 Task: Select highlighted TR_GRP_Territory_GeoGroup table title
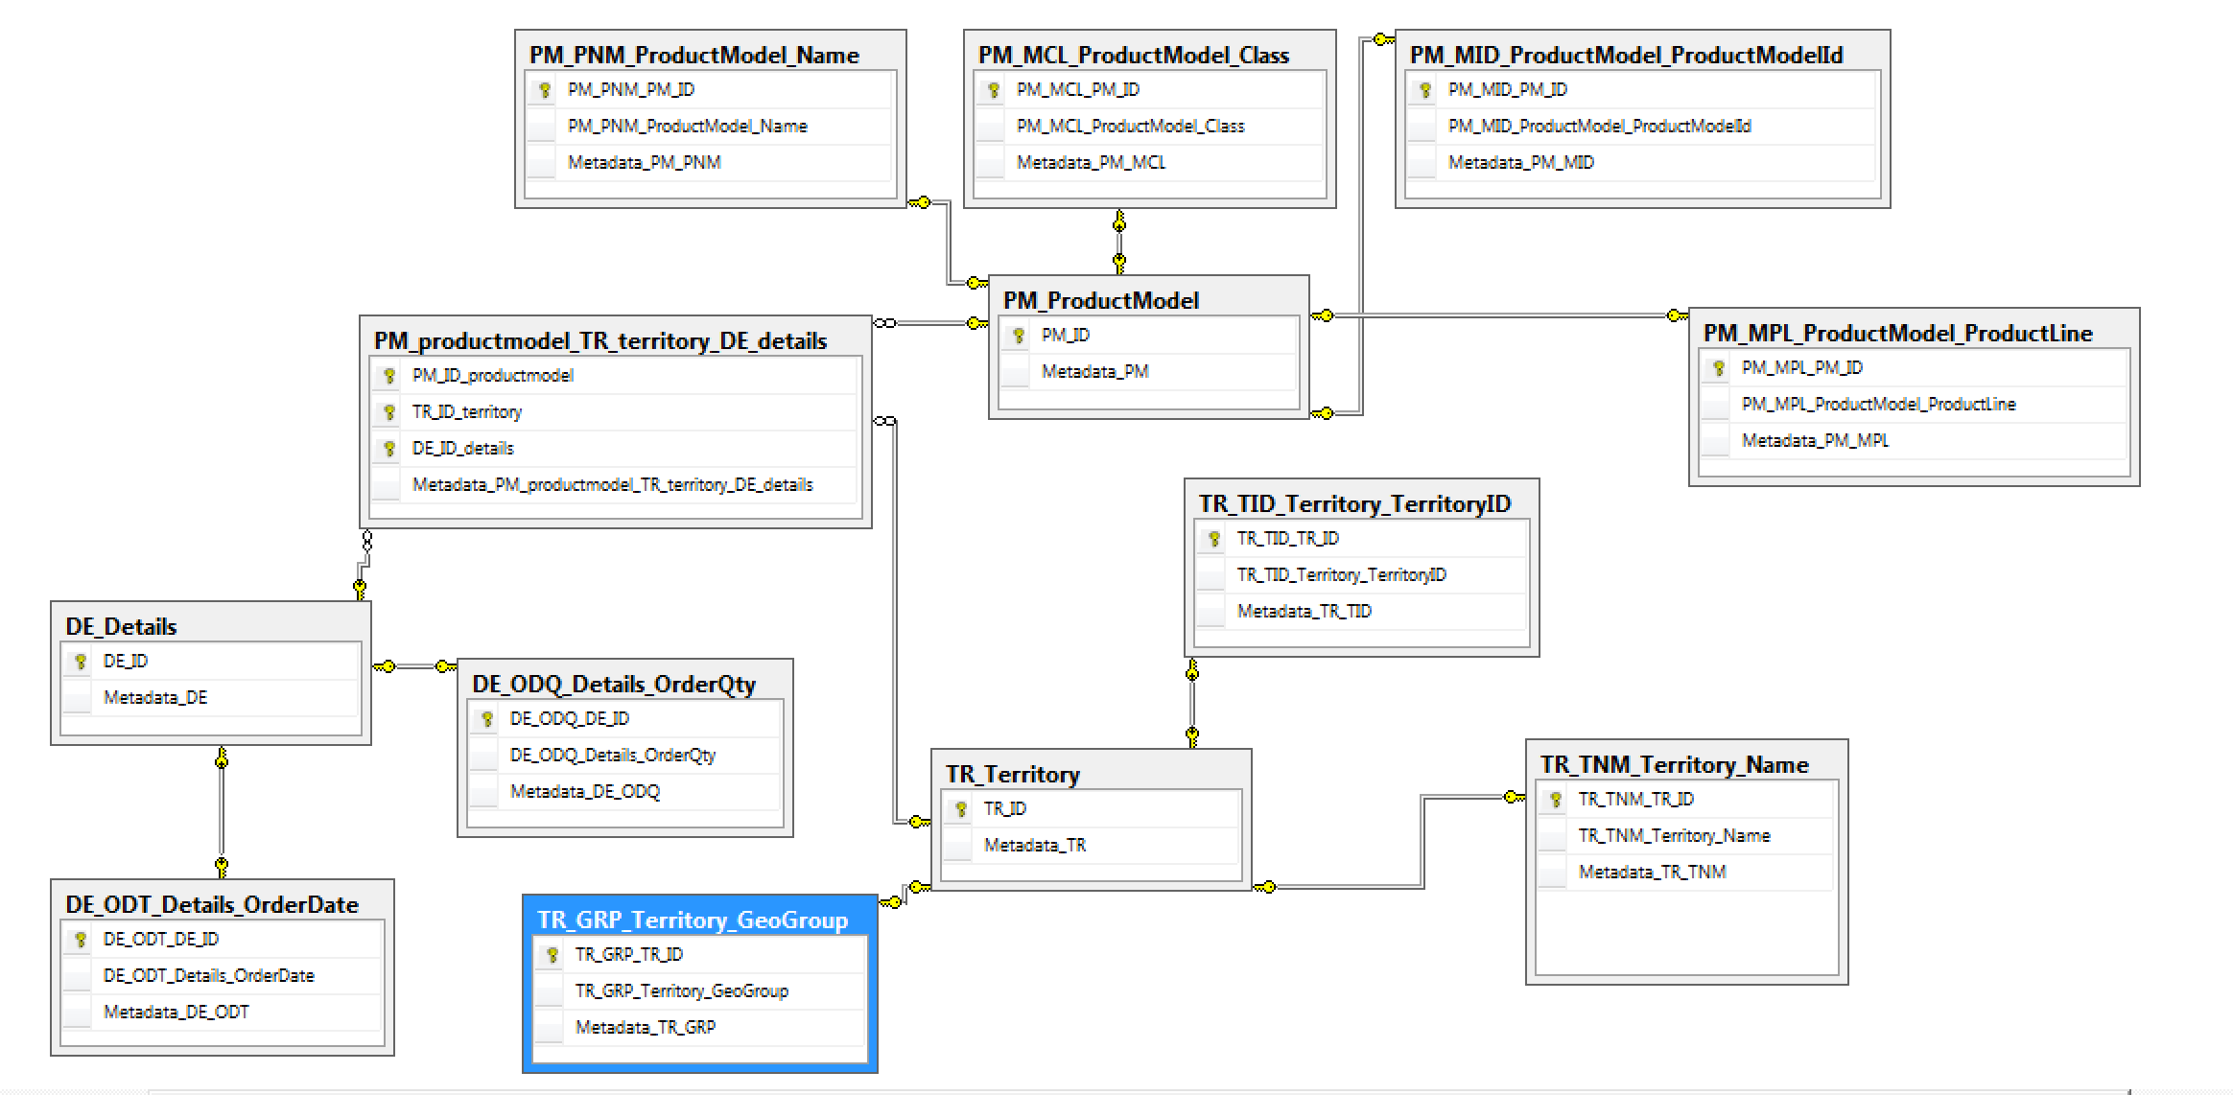click(693, 920)
